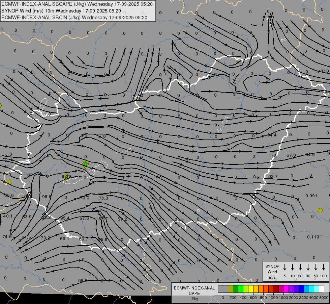Click the 78.3 CIN value label
This screenshot has height=304, width=330.
pos(103,198)
